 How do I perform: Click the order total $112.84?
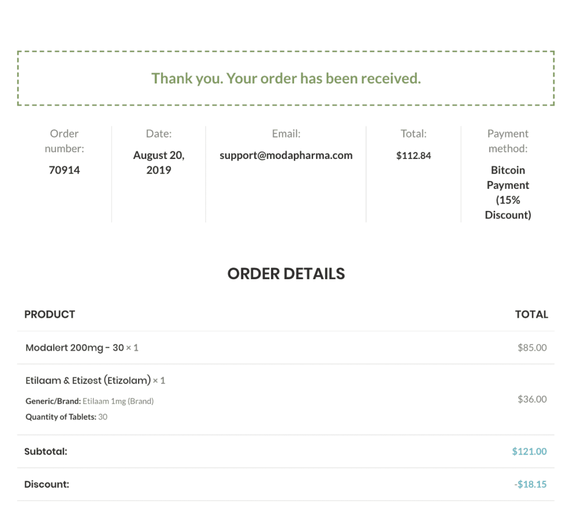tap(413, 156)
